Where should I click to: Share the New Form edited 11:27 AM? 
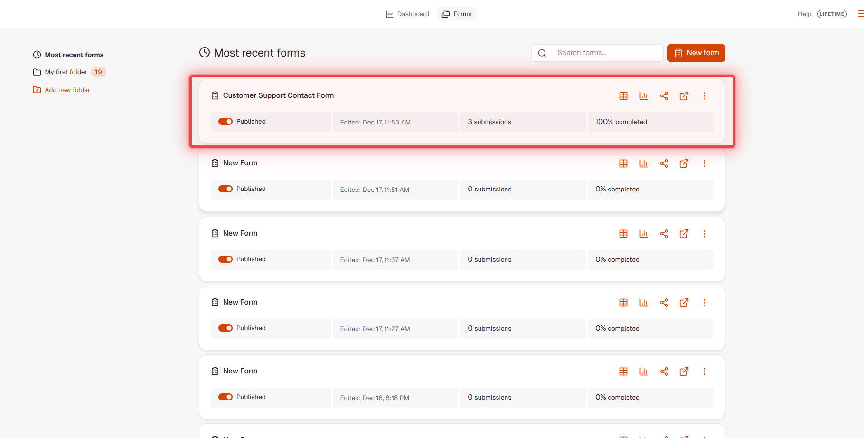tap(664, 303)
